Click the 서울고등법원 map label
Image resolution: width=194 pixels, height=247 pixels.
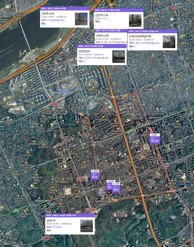pos(83,135)
